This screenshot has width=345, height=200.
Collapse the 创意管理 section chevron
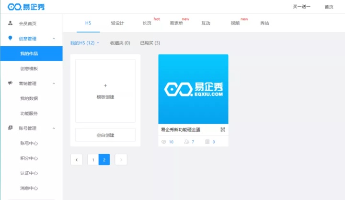[54, 39]
